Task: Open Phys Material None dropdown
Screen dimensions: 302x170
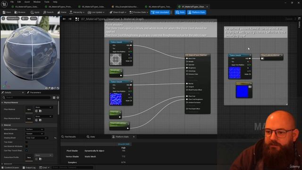Action: tap(43, 107)
